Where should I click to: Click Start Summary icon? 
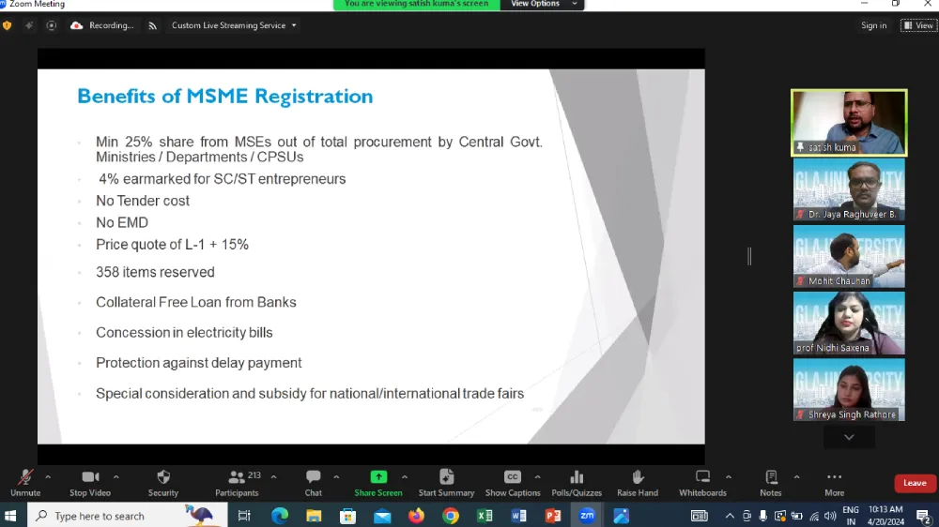coord(447,477)
